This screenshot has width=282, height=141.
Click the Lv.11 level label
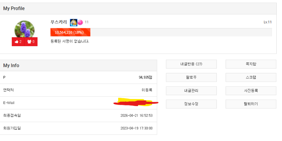[x=268, y=22]
